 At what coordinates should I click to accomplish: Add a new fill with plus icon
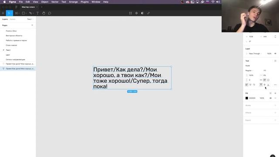pos(275,93)
